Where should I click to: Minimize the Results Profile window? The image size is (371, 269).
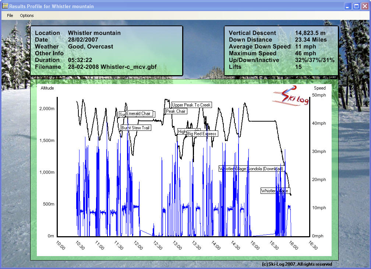pyautogui.click(x=348, y=6)
